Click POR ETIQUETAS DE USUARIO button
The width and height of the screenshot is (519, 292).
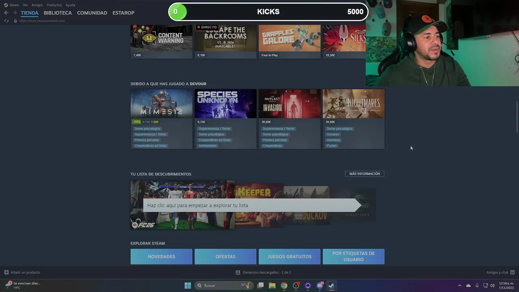pyautogui.click(x=354, y=257)
